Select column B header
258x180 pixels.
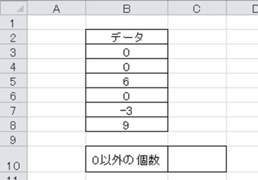127,8
